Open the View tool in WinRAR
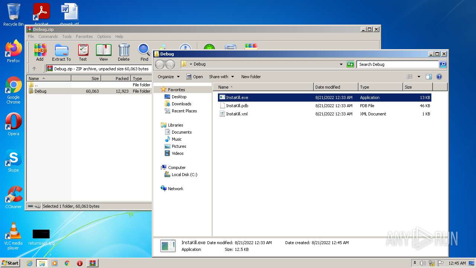The height and width of the screenshot is (268, 476). tap(103, 52)
